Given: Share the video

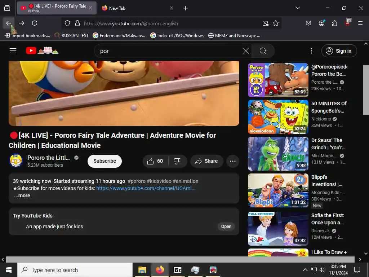Looking at the screenshot, I should pyautogui.click(x=206, y=161).
